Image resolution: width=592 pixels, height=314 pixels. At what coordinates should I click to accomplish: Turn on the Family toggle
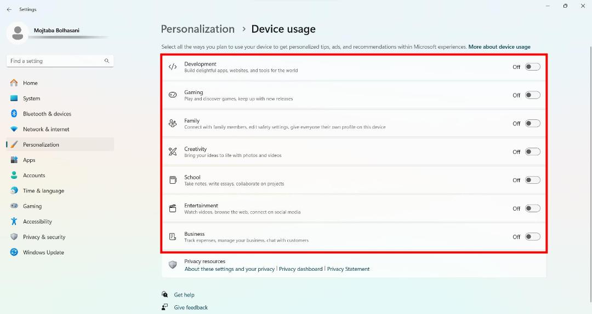532,123
